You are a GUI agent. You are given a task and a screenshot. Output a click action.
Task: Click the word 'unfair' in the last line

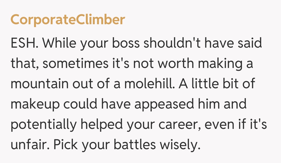coord(25,145)
